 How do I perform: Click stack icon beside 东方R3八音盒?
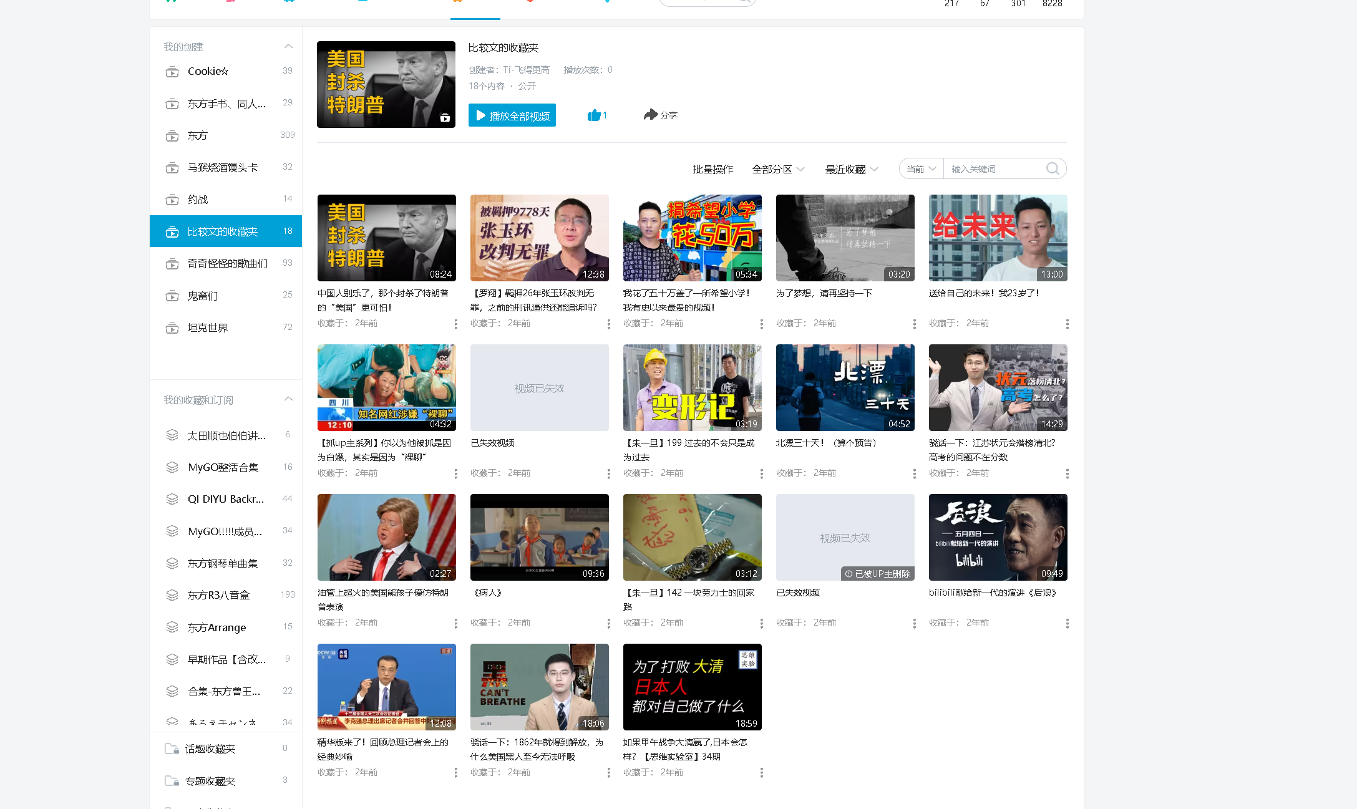(172, 595)
